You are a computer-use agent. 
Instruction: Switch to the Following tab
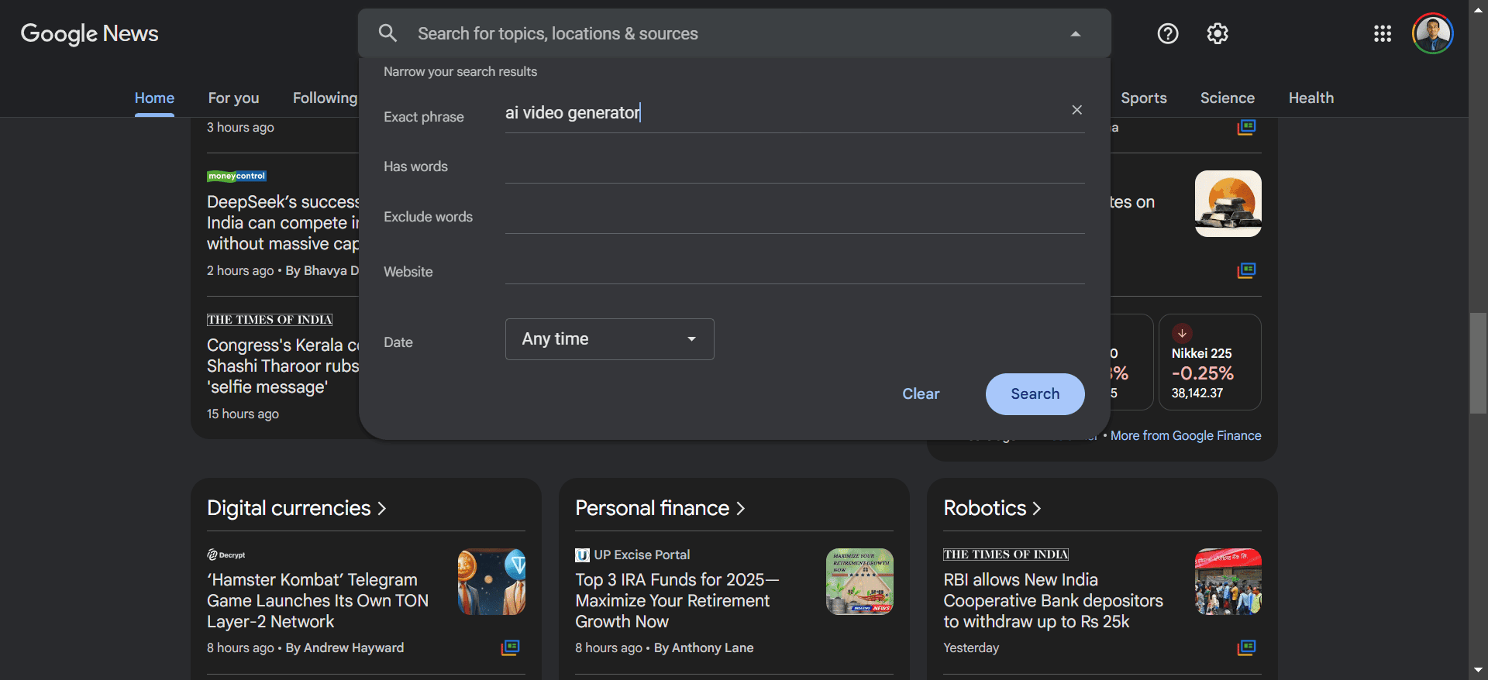click(325, 98)
